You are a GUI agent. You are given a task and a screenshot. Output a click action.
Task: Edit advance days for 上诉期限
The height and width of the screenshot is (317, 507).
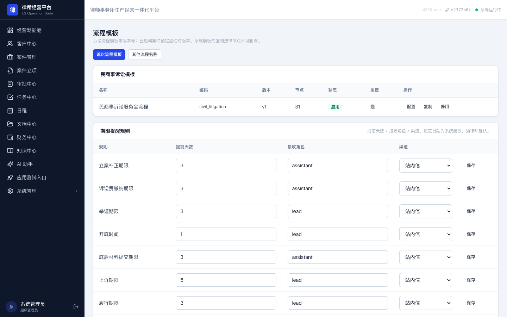click(226, 280)
